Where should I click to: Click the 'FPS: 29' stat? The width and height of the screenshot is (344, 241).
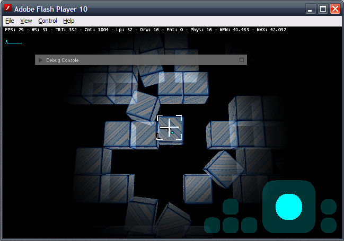14,30
